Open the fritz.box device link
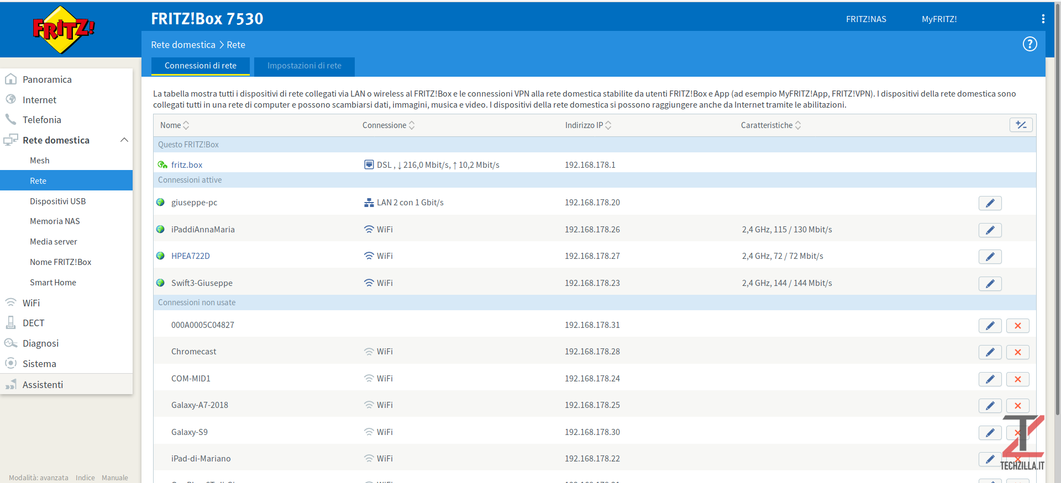 point(187,164)
